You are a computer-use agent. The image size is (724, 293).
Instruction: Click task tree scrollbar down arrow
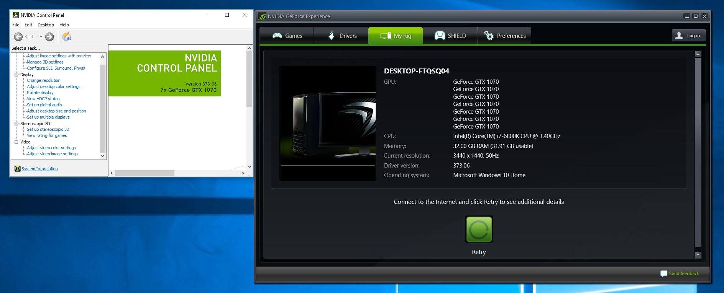102,156
